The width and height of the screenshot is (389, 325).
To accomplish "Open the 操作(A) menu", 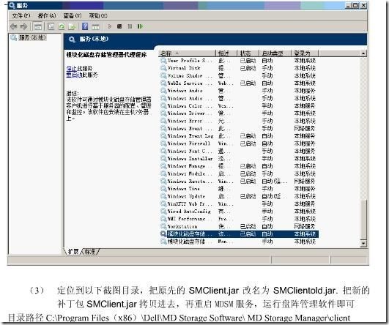I will (x=47, y=15).
